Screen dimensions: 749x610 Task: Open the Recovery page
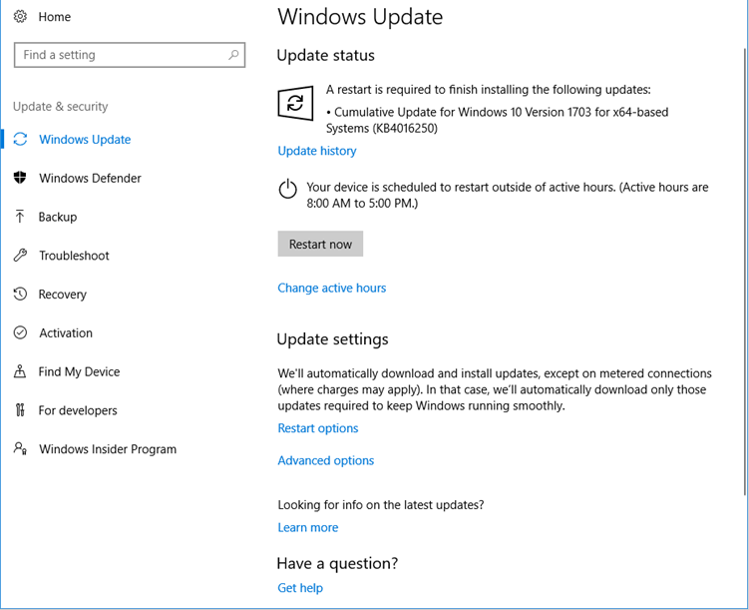pos(62,294)
